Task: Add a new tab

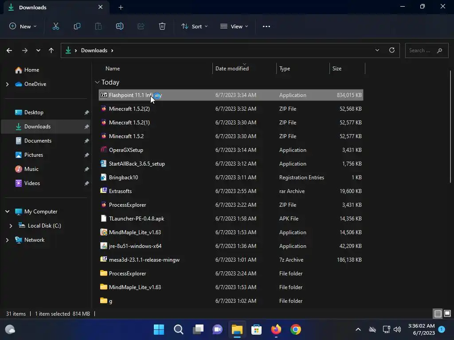Action: [x=121, y=8]
